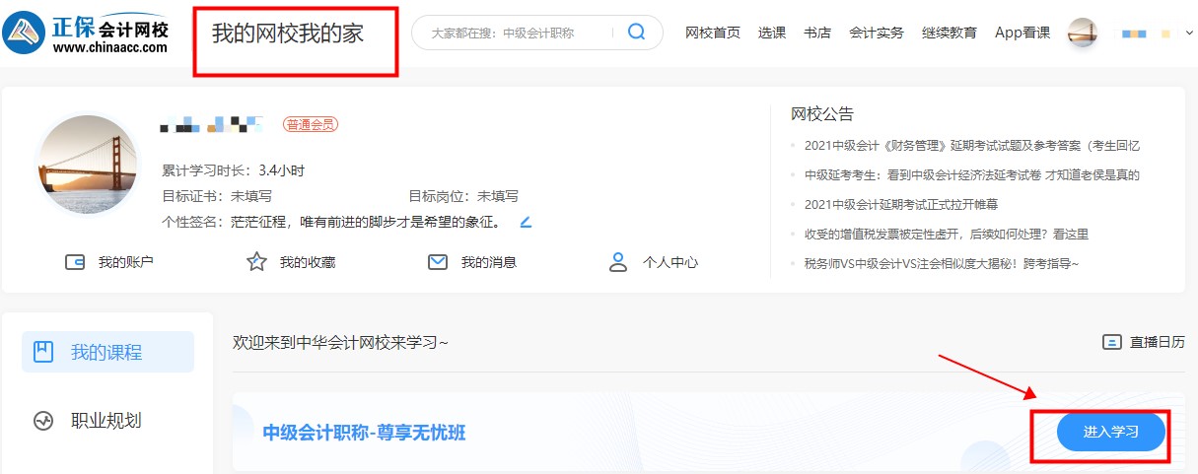
Task: Click the 进入学习 button
Action: tap(1111, 432)
